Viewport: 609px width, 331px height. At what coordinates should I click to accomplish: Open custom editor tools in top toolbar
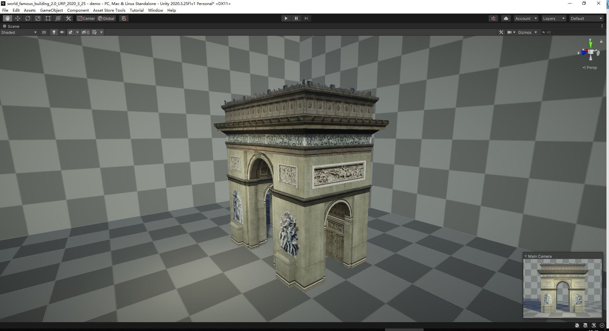68,18
